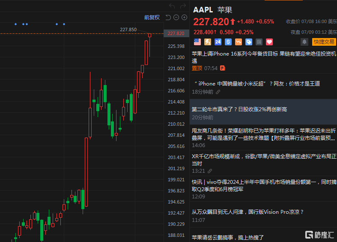337x242 pixels.
Task: Click the blue dollar sign icon
Action: 228,42
